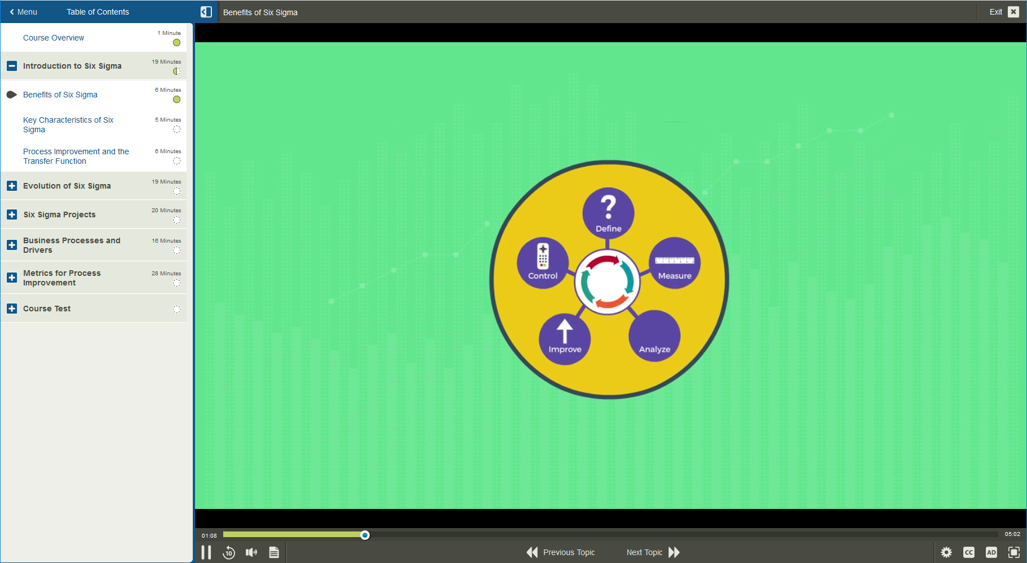Image resolution: width=1027 pixels, height=563 pixels.
Task: Expand the Evolution of Six Sigma section
Action: point(12,186)
